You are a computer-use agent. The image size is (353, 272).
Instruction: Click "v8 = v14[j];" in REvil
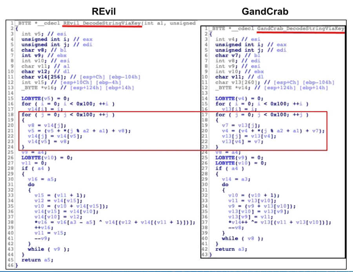point(47,126)
